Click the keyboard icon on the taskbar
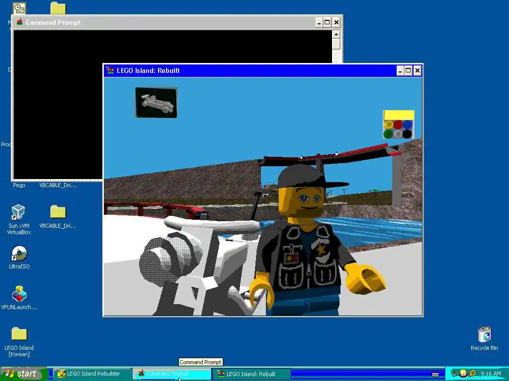Viewport: 509px width, 381px height. (x=435, y=375)
